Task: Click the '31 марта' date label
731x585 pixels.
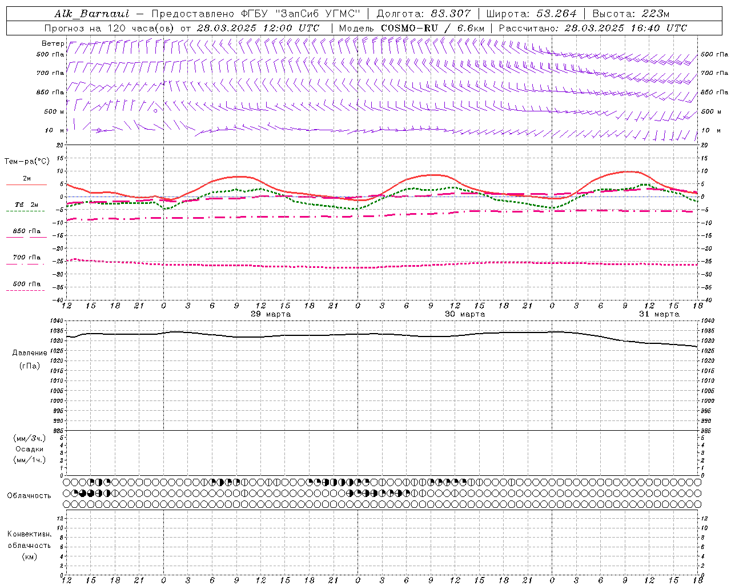Action: 659,314
